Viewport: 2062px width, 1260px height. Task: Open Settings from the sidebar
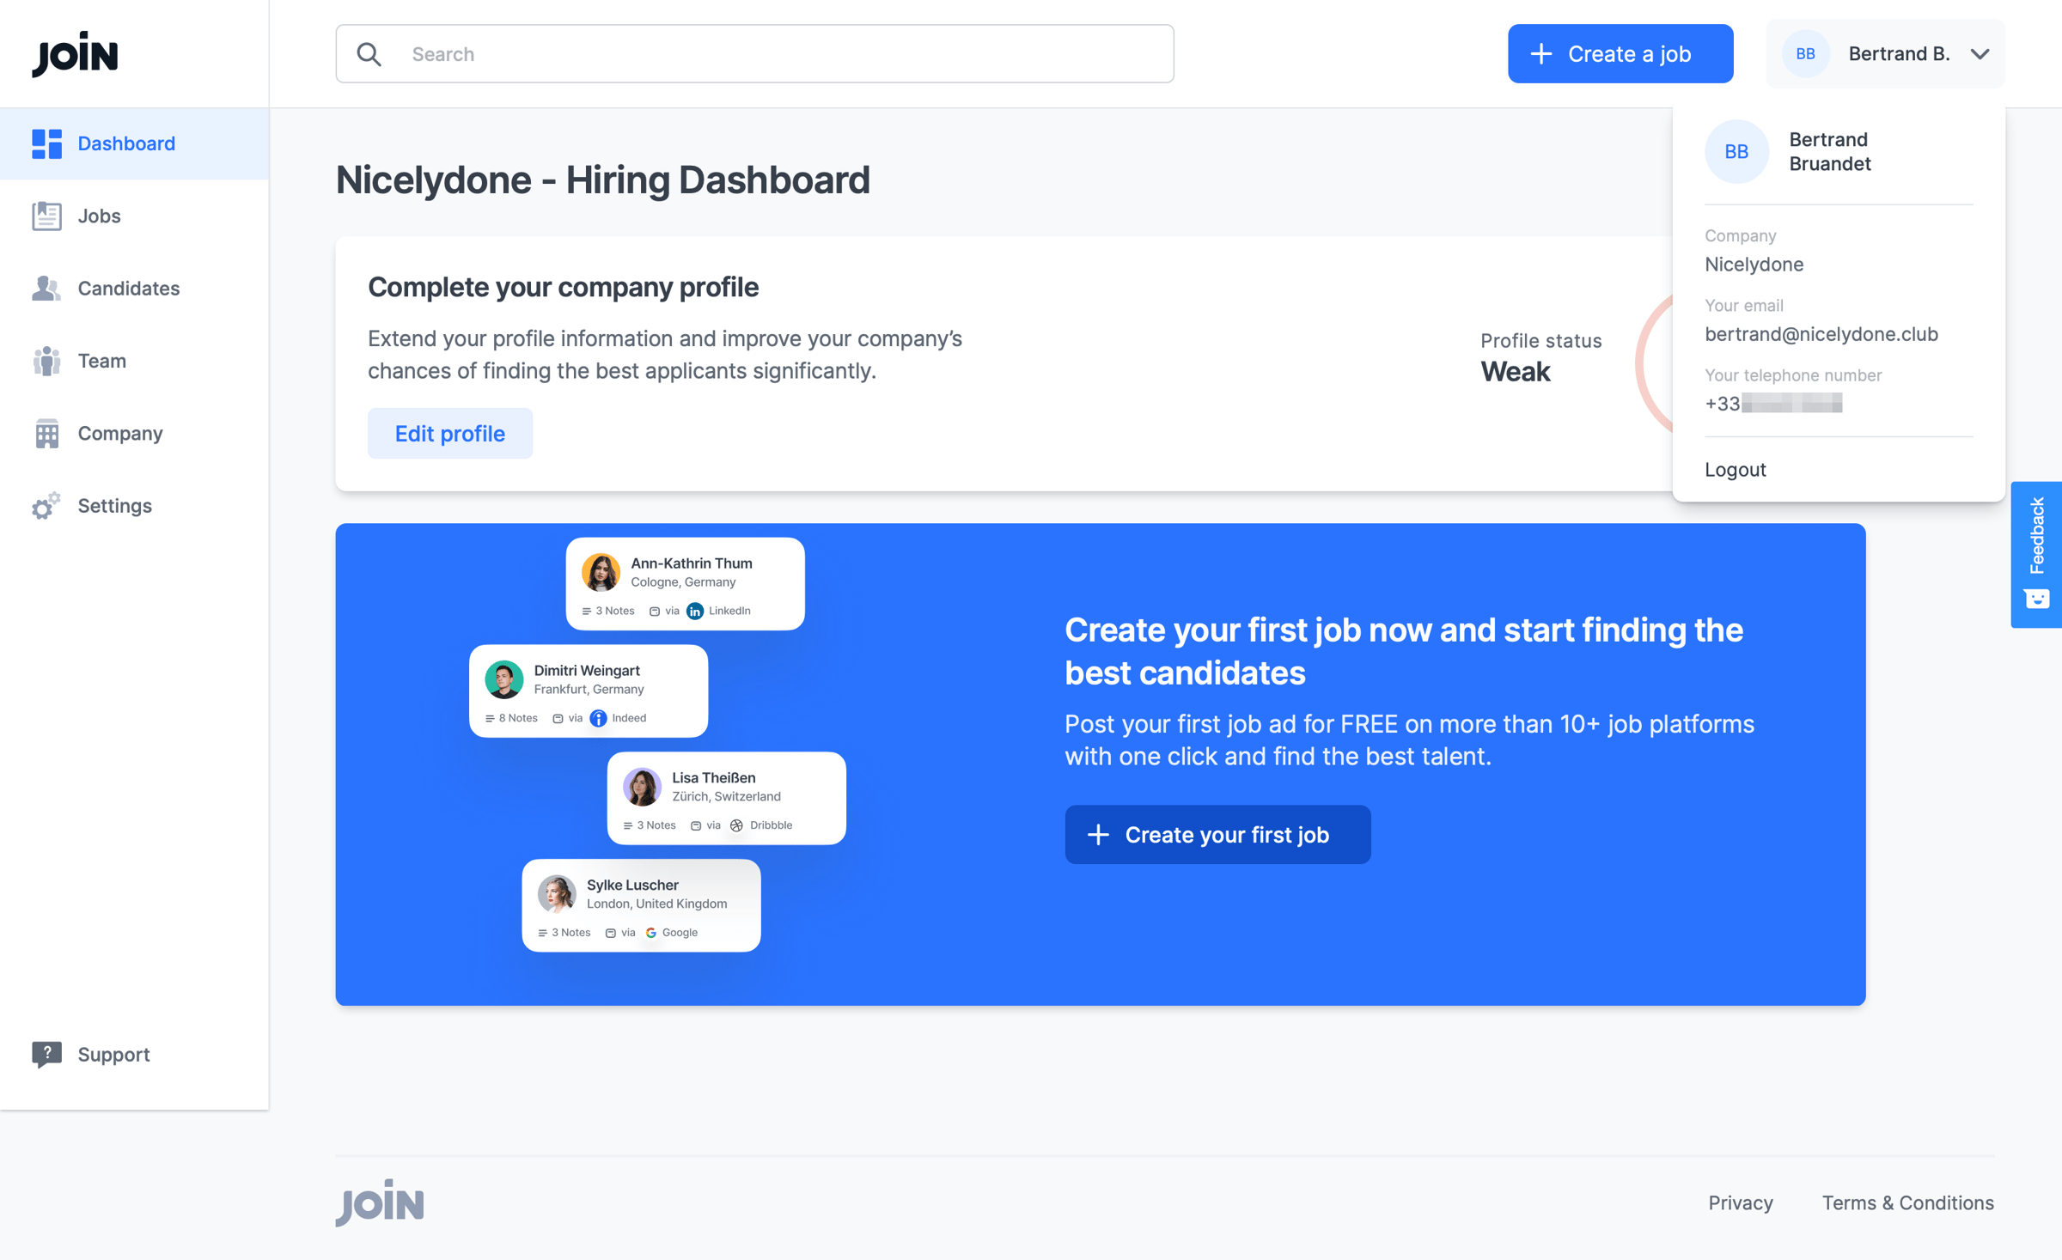point(134,506)
